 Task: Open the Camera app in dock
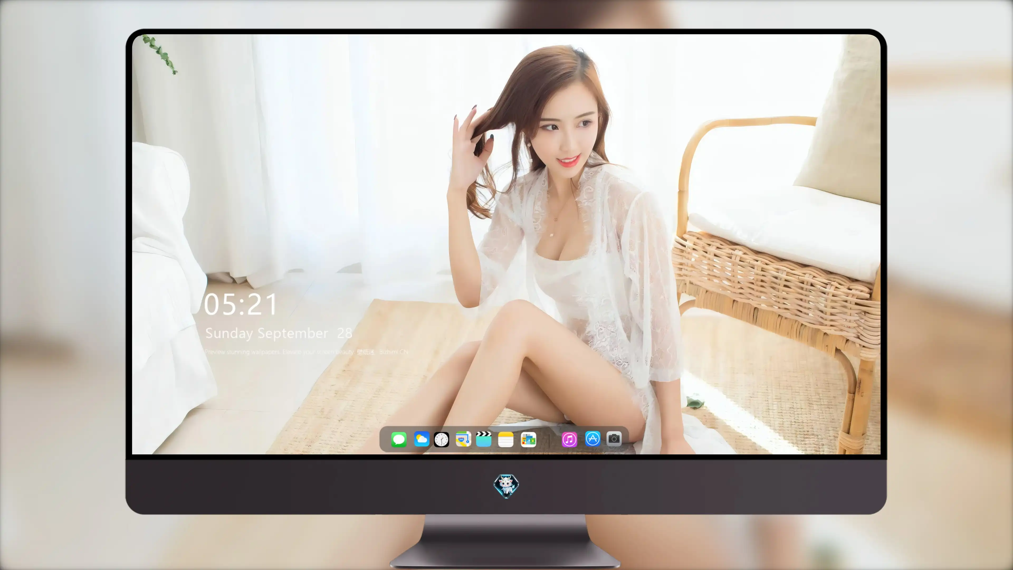(614, 439)
